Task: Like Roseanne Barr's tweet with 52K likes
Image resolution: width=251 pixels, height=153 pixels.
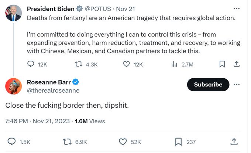Action: click(123, 142)
